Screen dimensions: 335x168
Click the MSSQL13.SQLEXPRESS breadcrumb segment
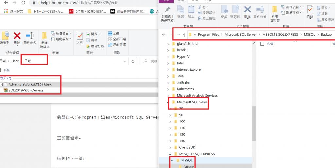pos(280,34)
